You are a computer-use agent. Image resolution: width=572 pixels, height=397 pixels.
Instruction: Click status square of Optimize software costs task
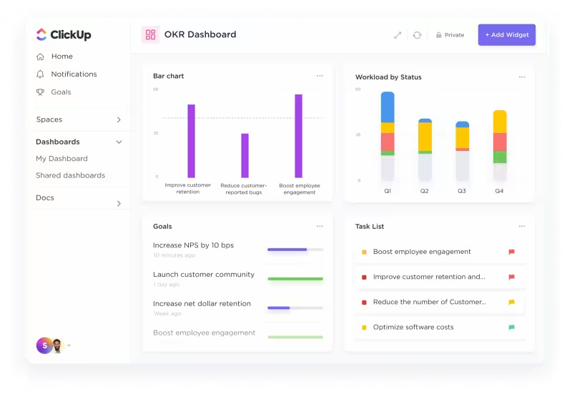click(x=364, y=328)
